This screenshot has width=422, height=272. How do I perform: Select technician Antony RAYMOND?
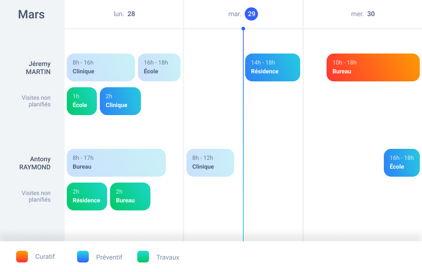coord(35,163)
